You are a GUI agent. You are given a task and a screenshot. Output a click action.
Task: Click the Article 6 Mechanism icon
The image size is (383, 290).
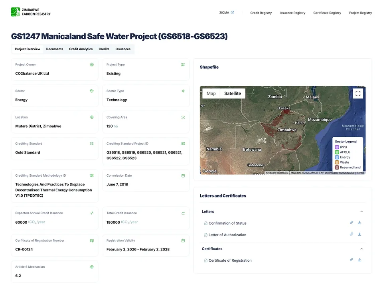(x=92, y=267)
